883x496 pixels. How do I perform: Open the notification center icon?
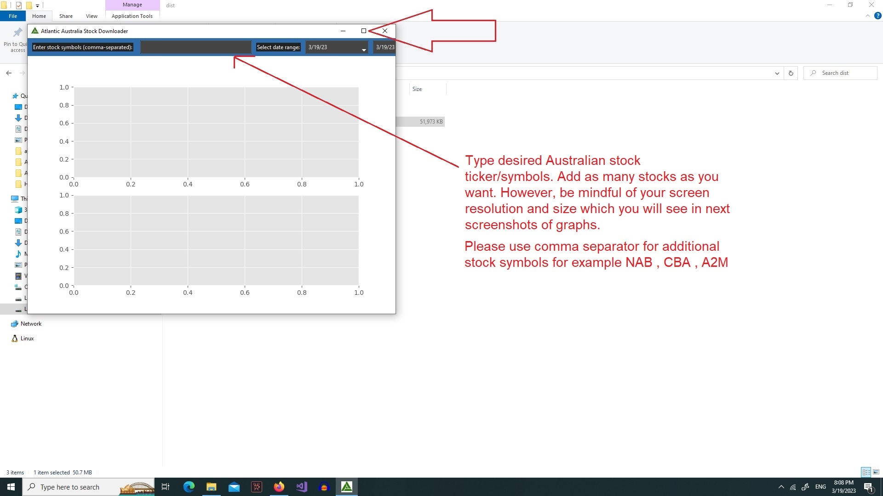868,487
